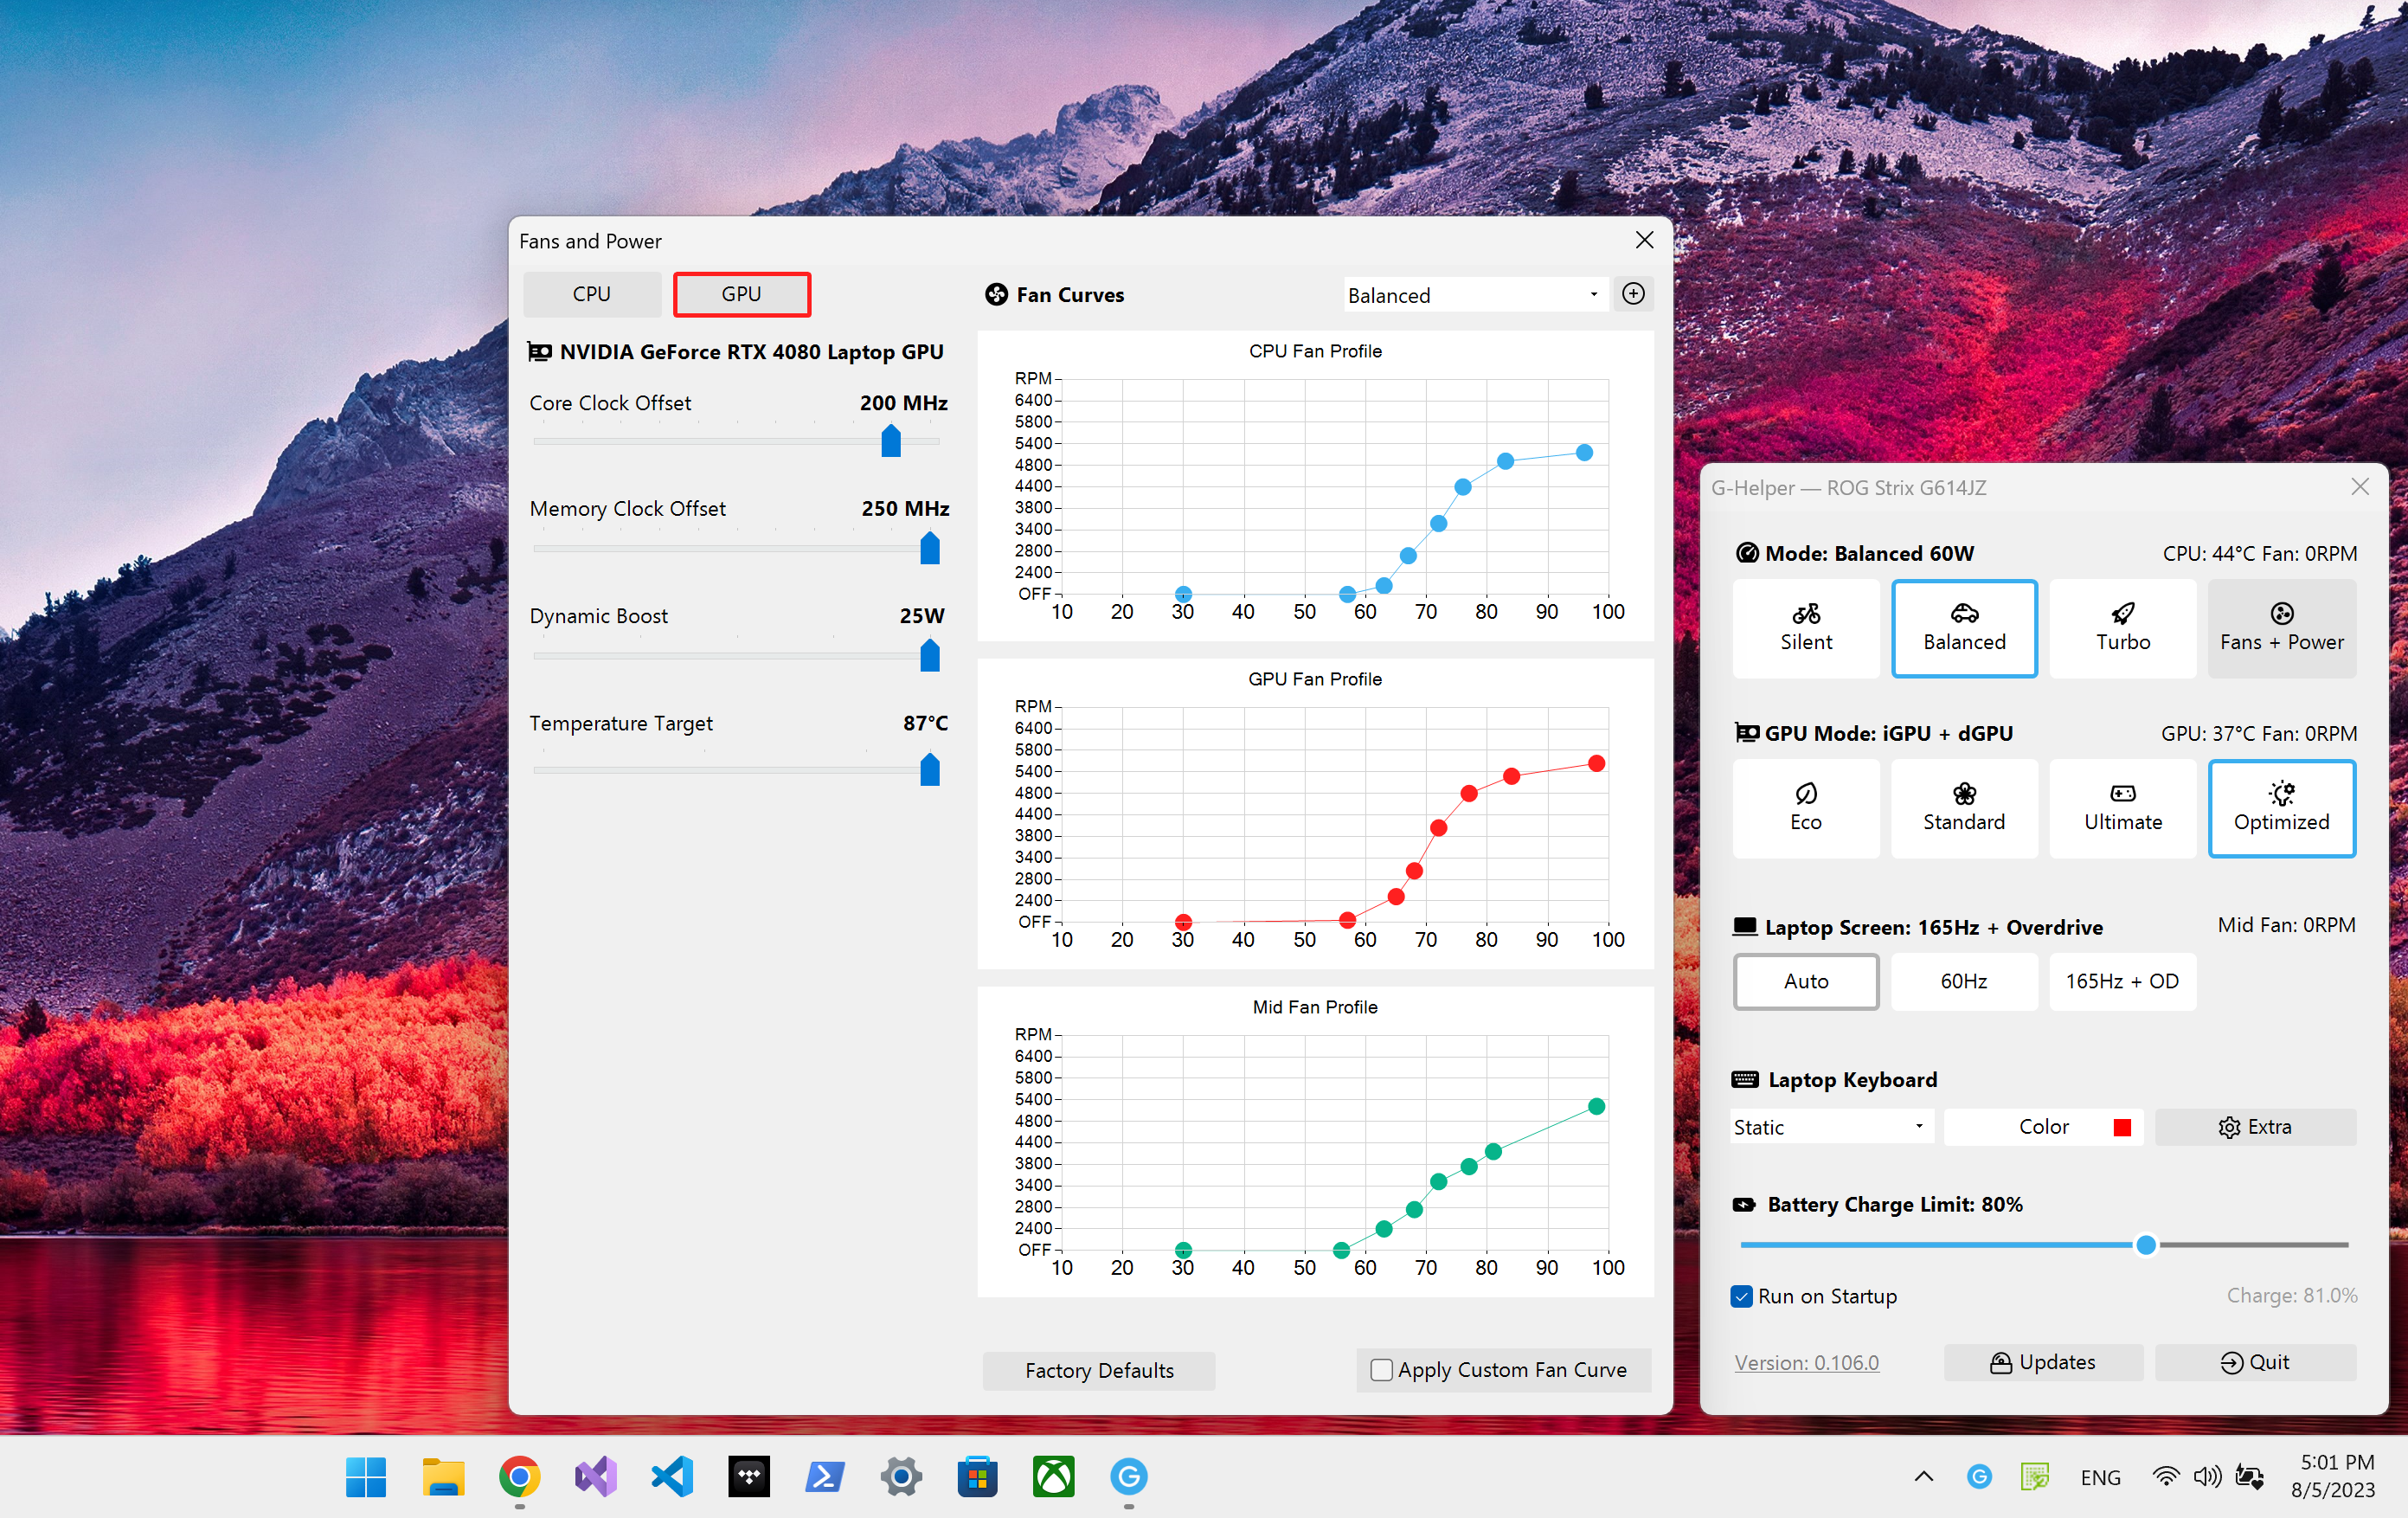2408x1518 pixels.
Task: Expand the Balanced fan curve profile dropdown
Action: pyautogui.click(x=1475, y=295)
